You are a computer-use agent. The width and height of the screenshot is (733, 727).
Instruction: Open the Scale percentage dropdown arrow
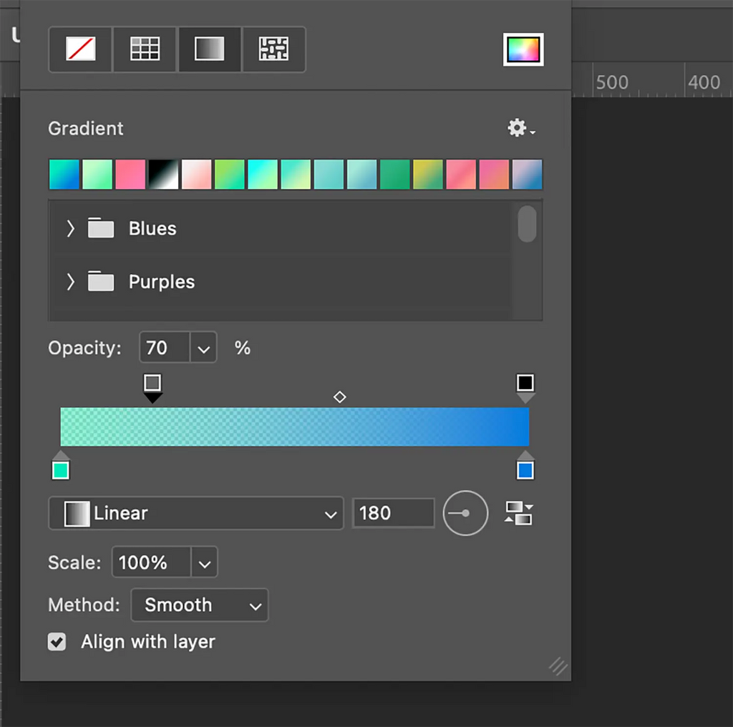click(x=204, y=562)
